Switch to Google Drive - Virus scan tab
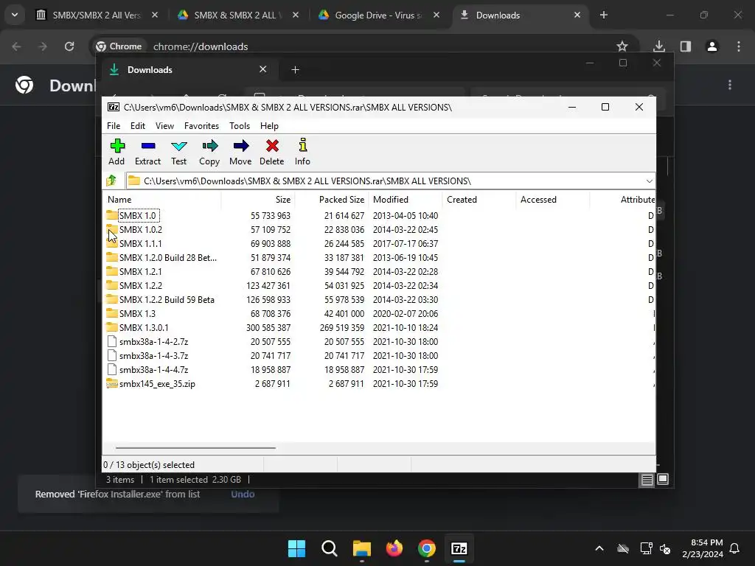755x566 pixels. point(378,15)
